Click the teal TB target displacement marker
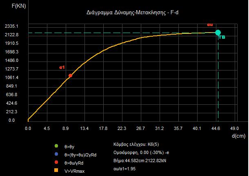249x176 pixels. pos(218,33)
